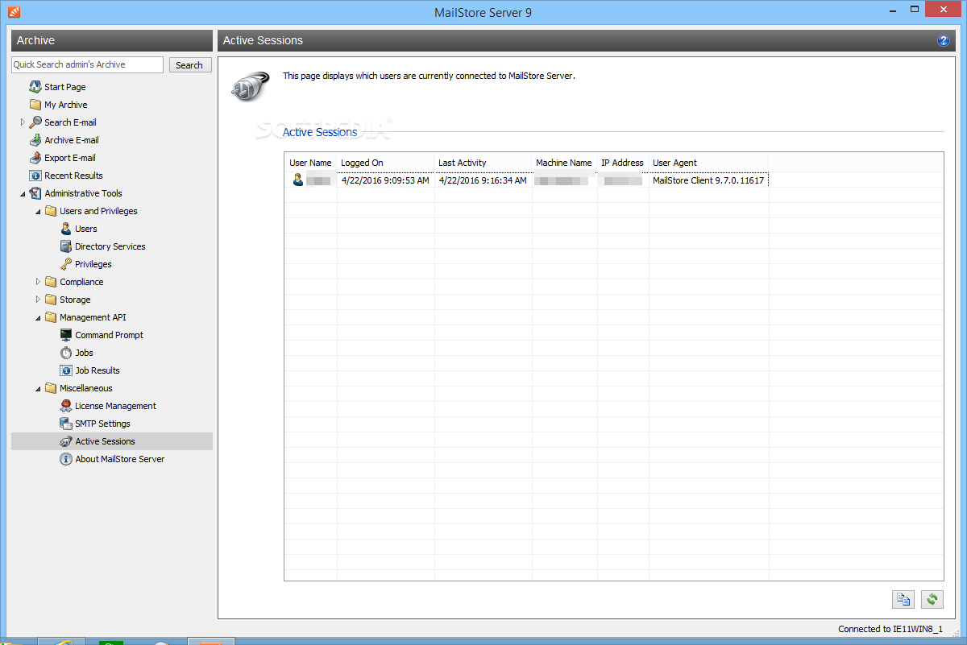Collapse the Users and Privileges folder
The width and height of the screenshot is (967, 645).
pyautogui.click(x=38, y=211)
